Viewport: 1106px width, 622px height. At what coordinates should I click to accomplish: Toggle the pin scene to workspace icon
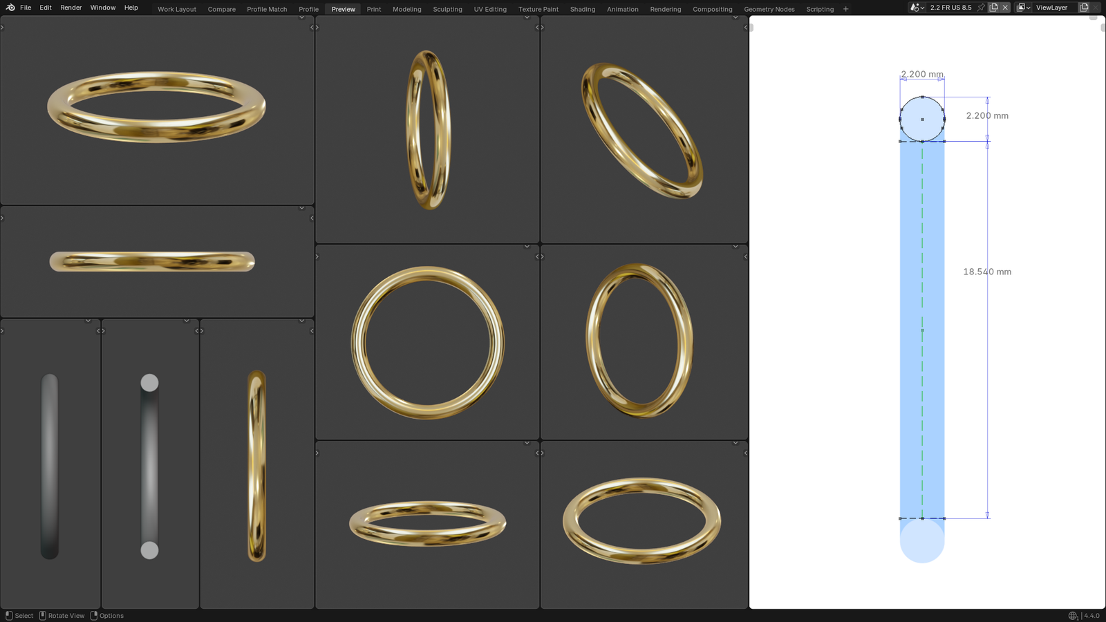[x=981, y=8]
